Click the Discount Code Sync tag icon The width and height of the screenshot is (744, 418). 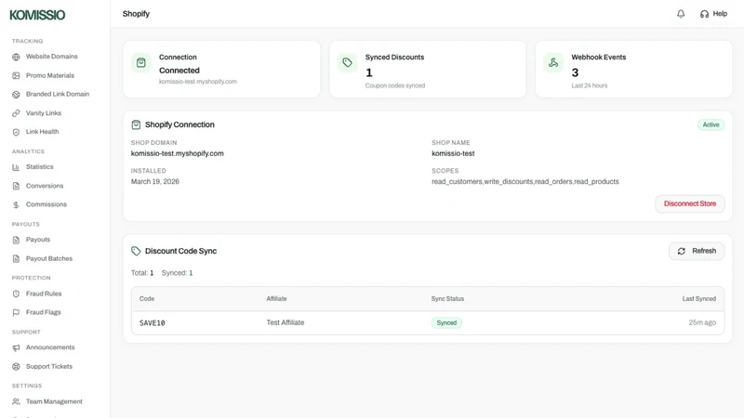pyautogui.click(x=136, y=251)
